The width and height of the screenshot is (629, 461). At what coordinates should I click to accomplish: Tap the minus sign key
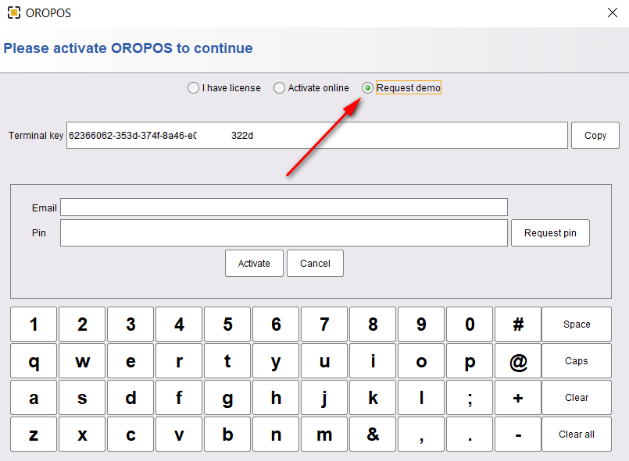(518, 434)
